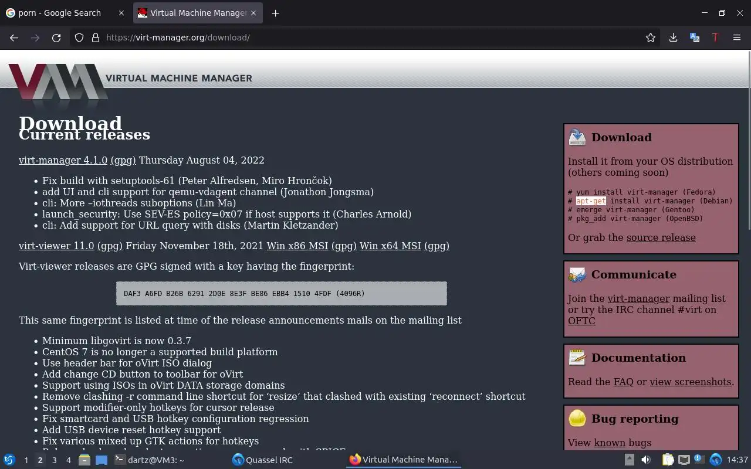Select the Virtual Machine Manager taskbar window

click(x=403, y=460)
